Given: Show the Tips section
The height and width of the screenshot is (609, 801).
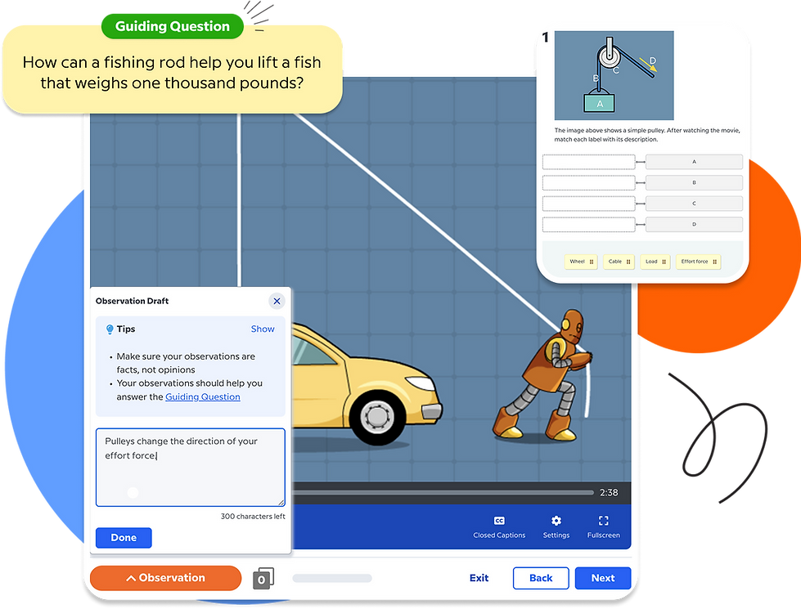Looking at the screenshot, I should tap(263, 329).
